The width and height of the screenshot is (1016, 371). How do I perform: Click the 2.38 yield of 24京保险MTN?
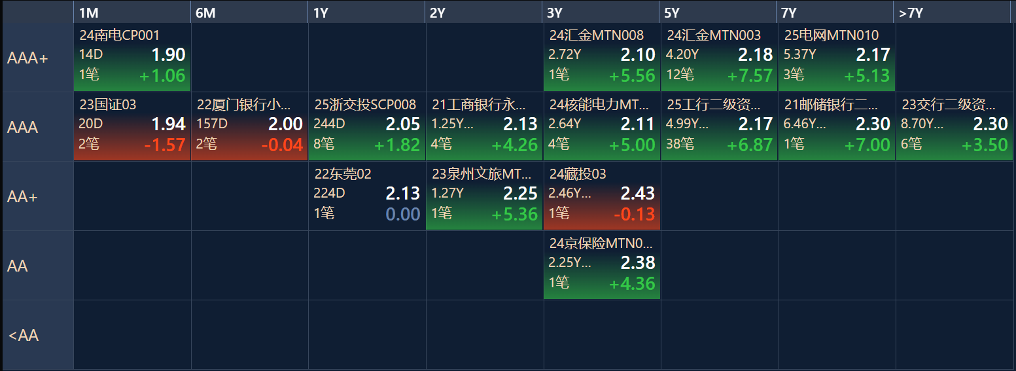[639, 263]
